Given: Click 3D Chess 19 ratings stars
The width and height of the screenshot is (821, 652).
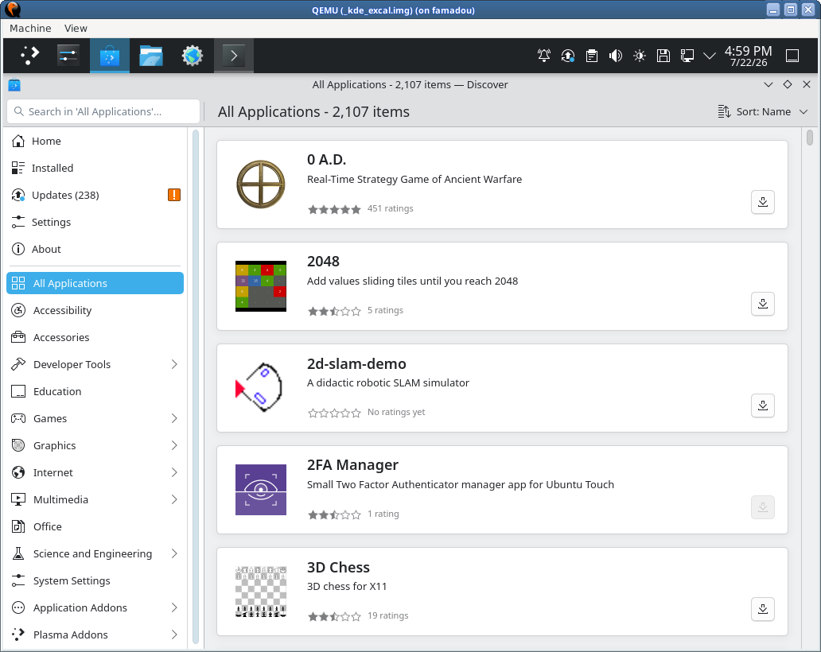Looking at the screenshot, I should [334, 616].
